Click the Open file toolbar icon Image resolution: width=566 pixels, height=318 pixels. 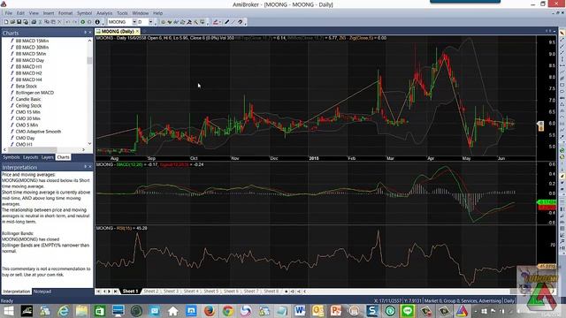pyautogui.click(x=12, y=22)
